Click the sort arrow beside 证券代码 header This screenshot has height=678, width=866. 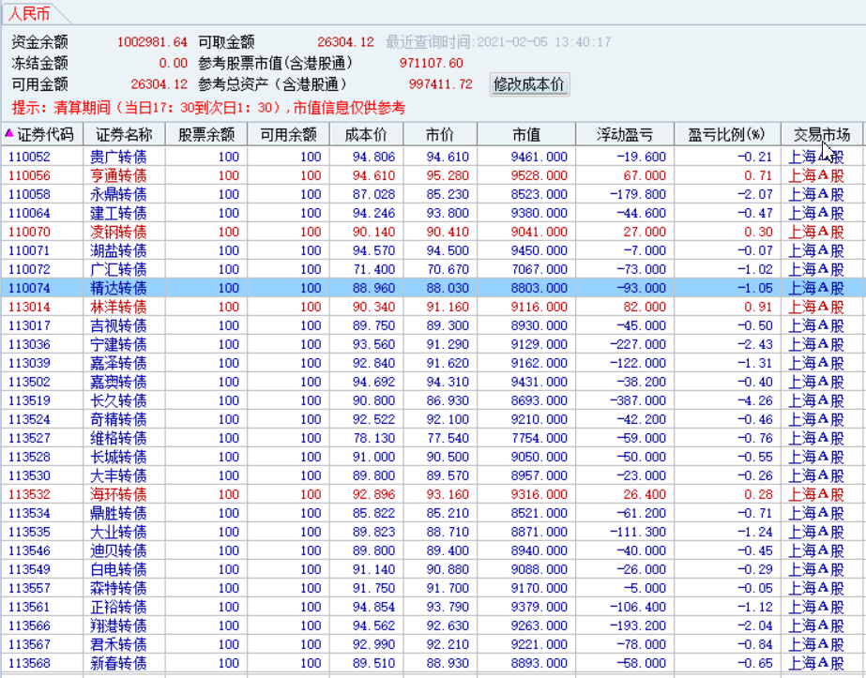pyautogui.click(x=8, y=133)
